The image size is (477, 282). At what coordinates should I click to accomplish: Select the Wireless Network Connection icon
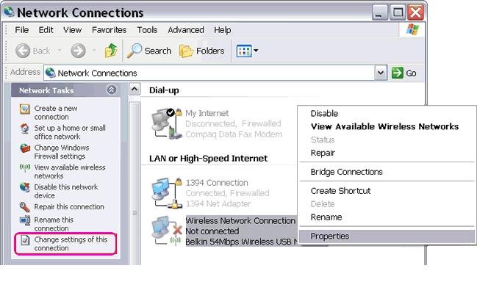tap(167, 231)
